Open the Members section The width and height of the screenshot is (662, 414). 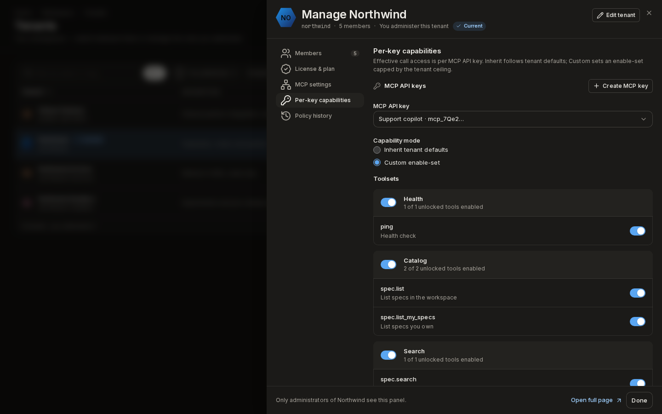[x=320, y=53]
